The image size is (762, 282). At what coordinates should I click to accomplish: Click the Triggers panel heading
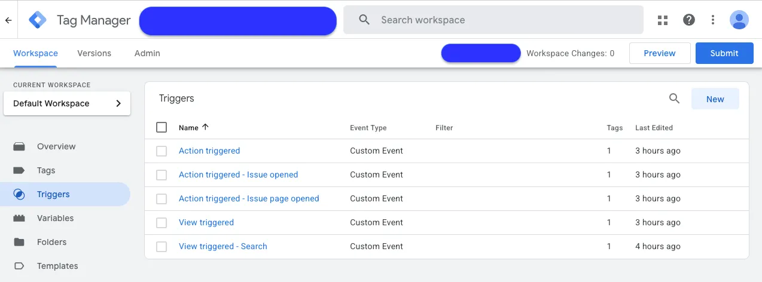[x=176, y=99]
